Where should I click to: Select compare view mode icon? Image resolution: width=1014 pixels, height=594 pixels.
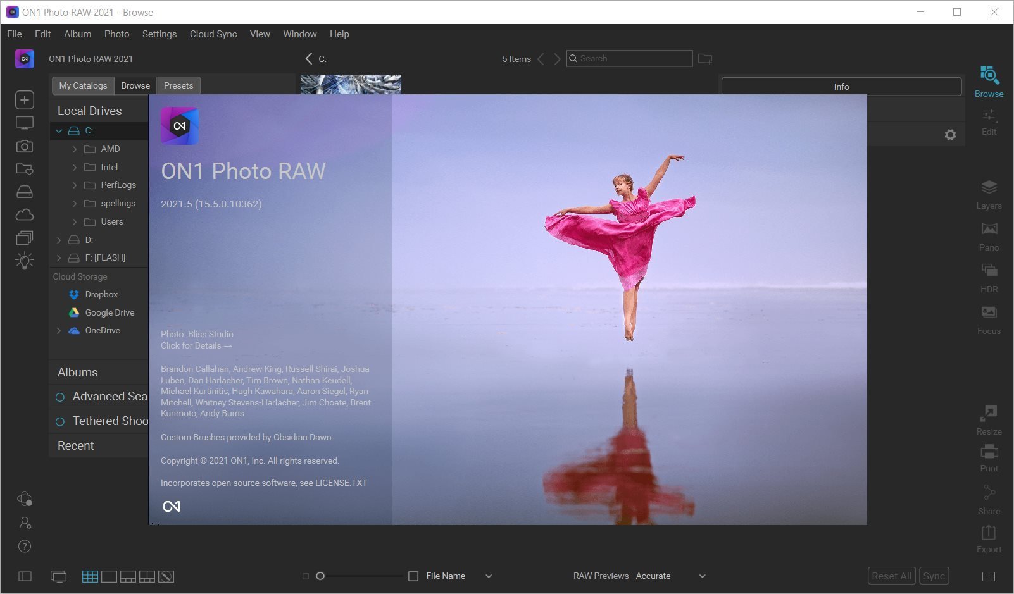click(x=147, y=576)
